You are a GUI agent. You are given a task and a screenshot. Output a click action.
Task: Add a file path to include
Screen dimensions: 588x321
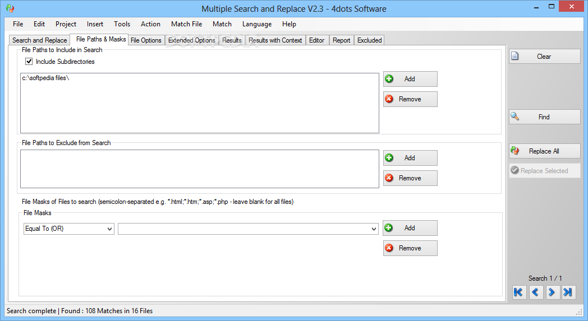coord(410,79)
